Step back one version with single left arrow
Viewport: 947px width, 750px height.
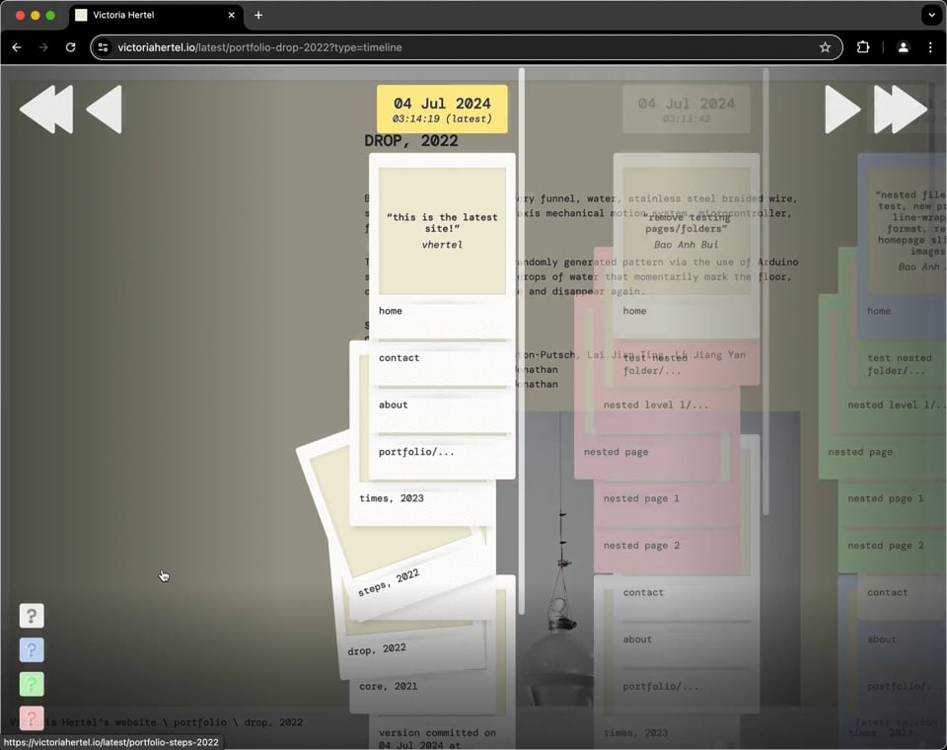[x=104, y=109]
